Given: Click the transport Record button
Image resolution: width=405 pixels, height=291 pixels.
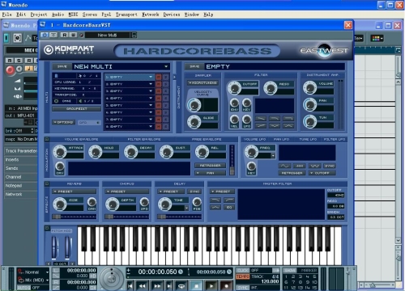Looking at the screenshot, I should pyautogui.click(x=226, y=286).
